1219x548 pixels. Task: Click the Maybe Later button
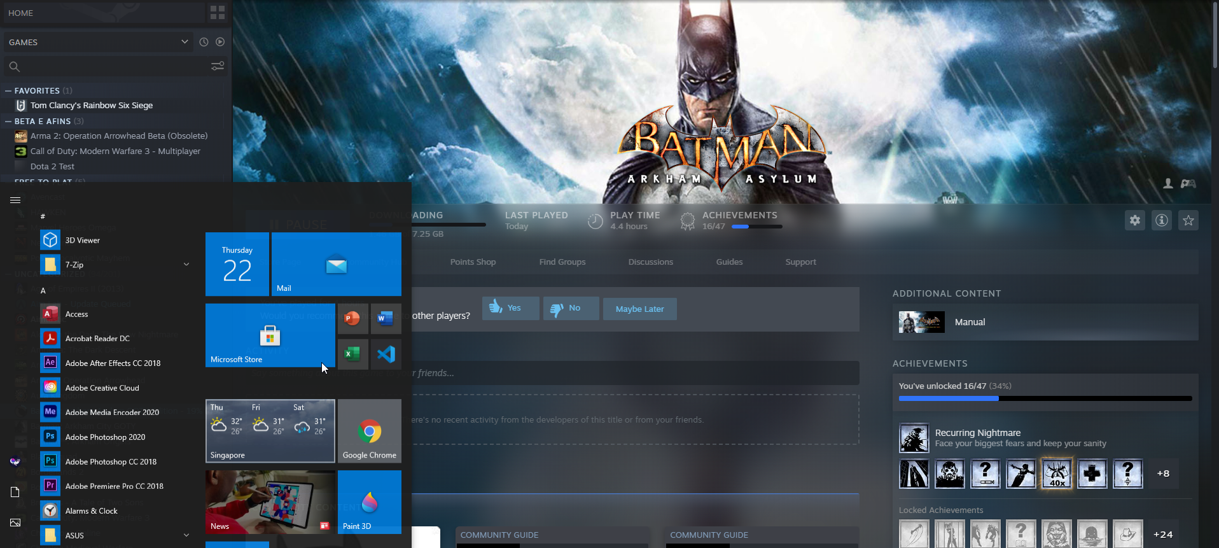(639, 309)
